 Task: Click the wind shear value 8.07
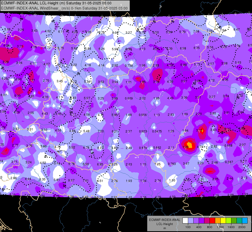[x=100, y=148]
